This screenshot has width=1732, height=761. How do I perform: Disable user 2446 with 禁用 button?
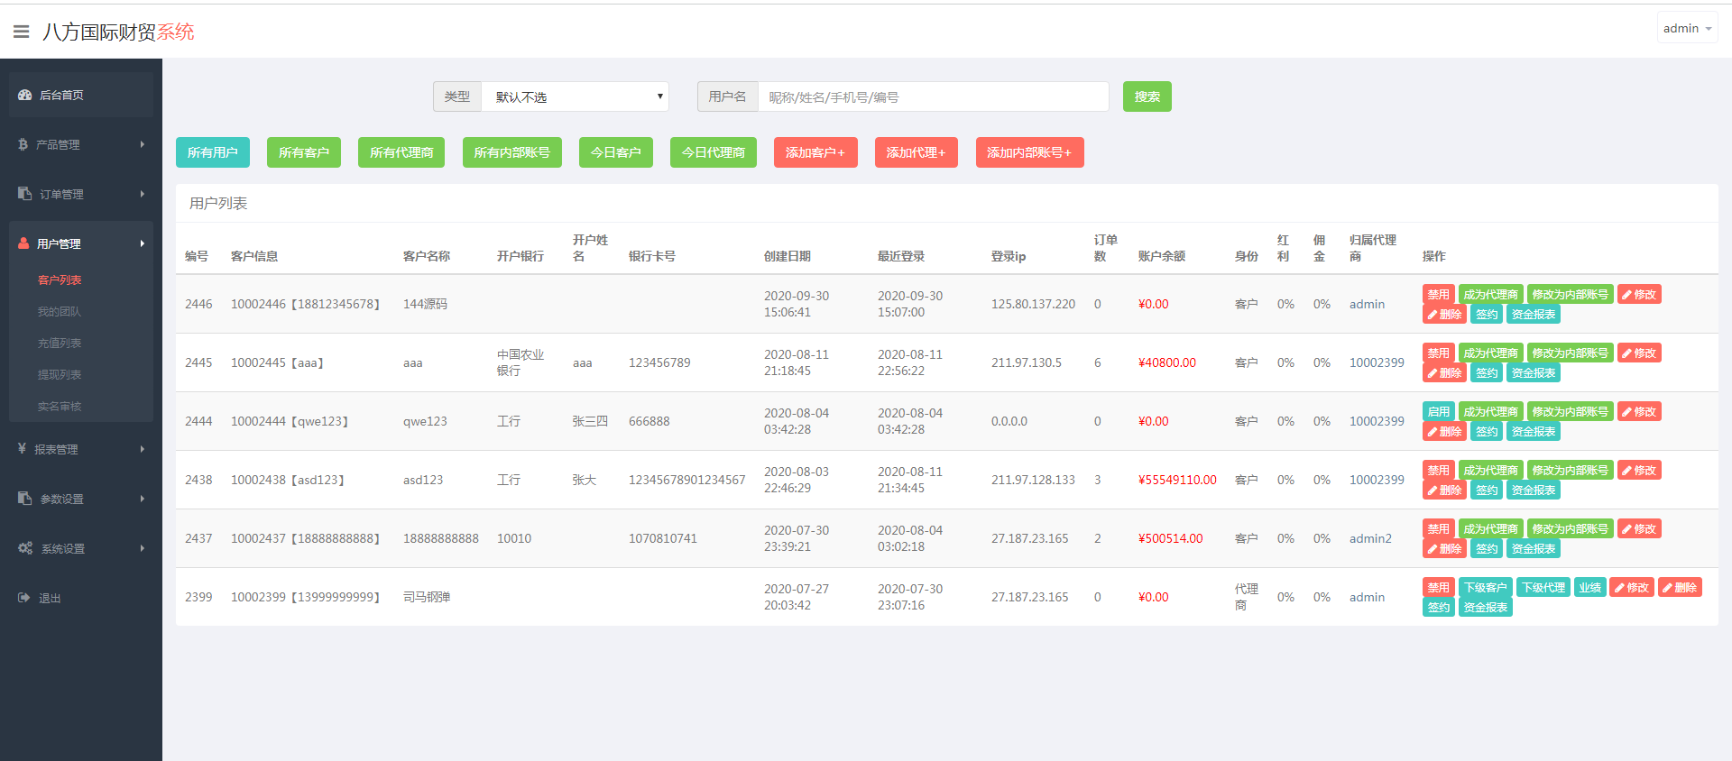pos(1438,295)
